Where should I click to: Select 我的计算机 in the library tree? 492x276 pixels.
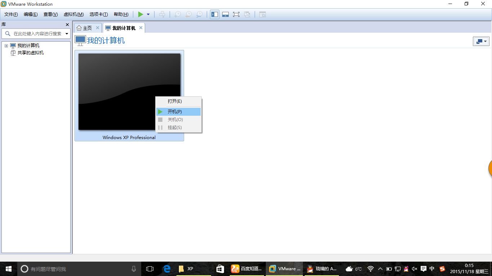28,46
